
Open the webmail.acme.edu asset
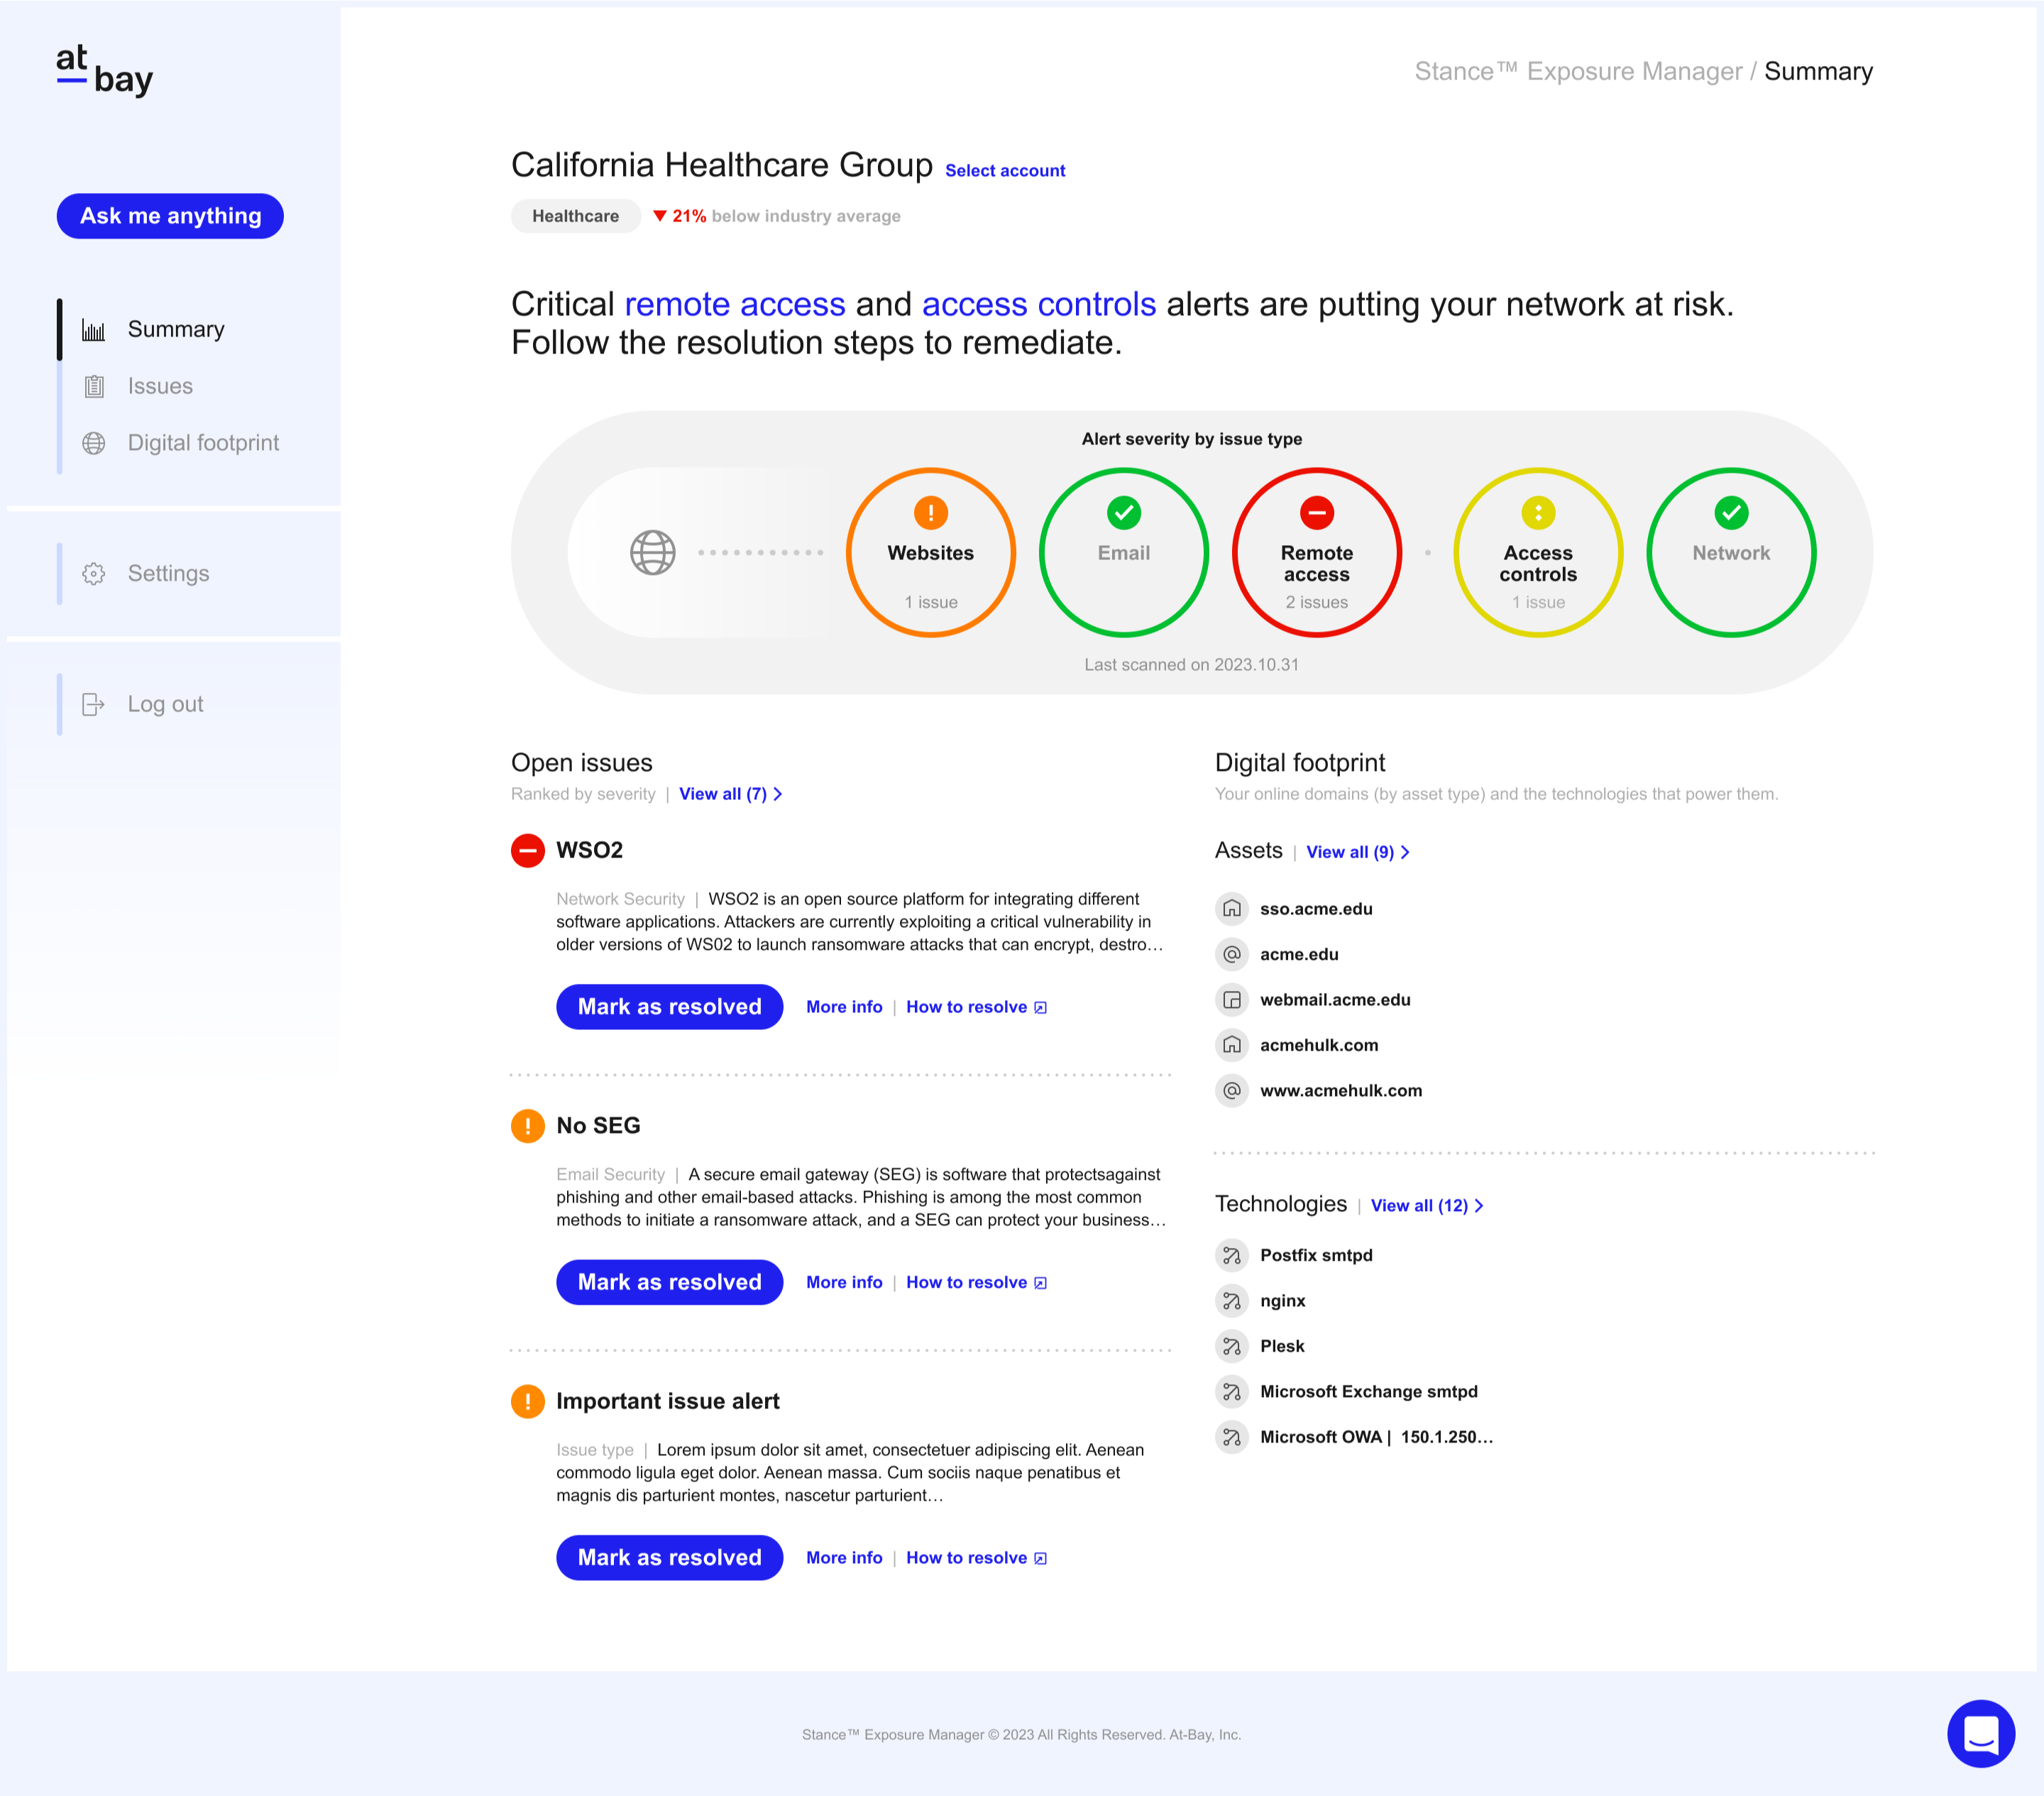click(x=1335, y=1000)
